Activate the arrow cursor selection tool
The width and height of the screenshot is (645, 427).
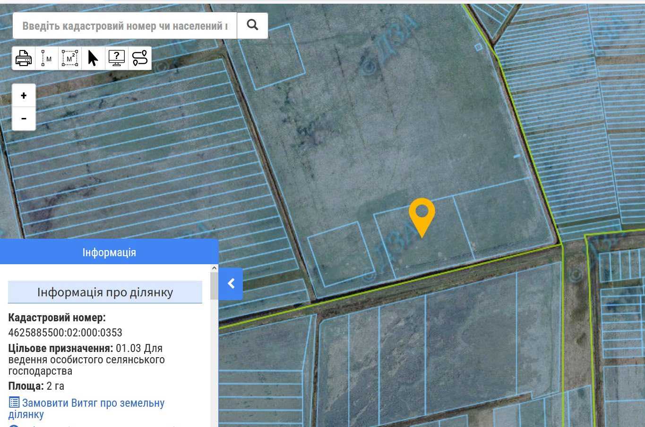93,59
